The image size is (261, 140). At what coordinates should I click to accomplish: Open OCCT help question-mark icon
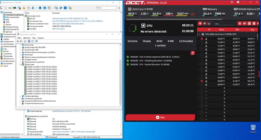tap(232, 2)
